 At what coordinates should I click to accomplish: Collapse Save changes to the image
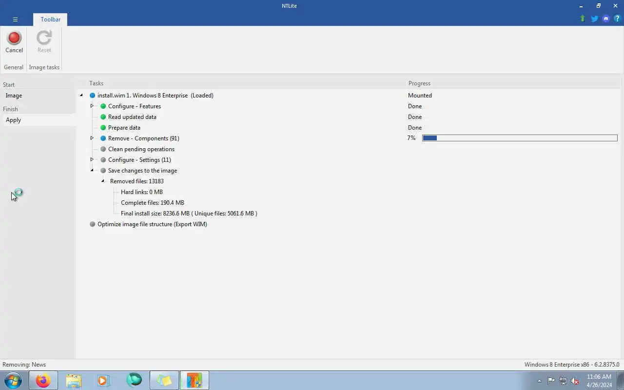pyautogui.click(x=92, y=171)
